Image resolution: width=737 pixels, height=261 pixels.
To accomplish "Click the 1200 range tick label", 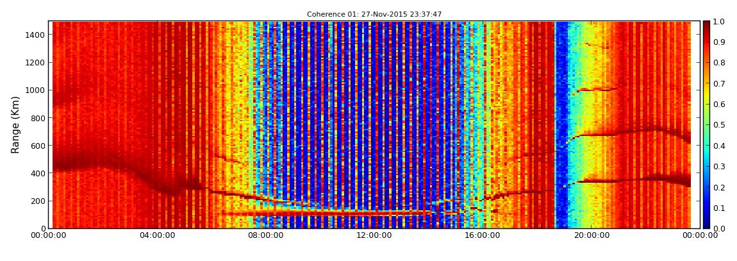I will [x=36, y=63].
